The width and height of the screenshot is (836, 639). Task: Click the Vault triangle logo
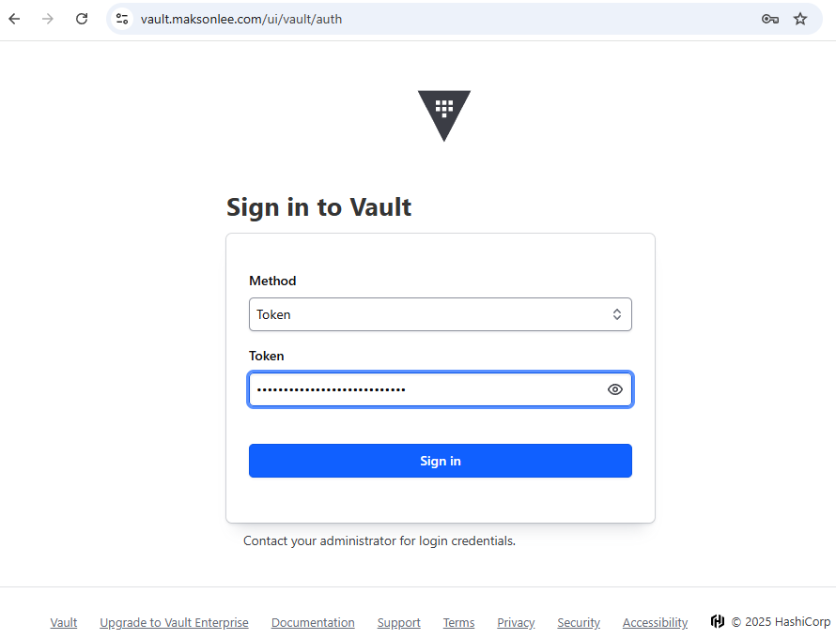click(443, 114)
